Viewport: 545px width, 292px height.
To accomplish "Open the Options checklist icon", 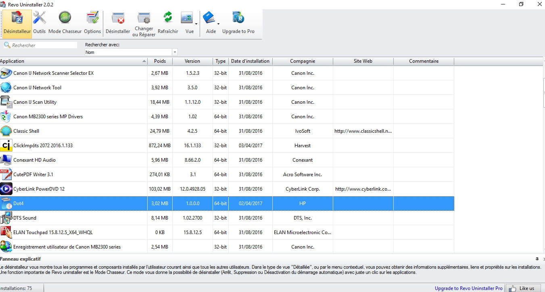I will coord(92,18).
